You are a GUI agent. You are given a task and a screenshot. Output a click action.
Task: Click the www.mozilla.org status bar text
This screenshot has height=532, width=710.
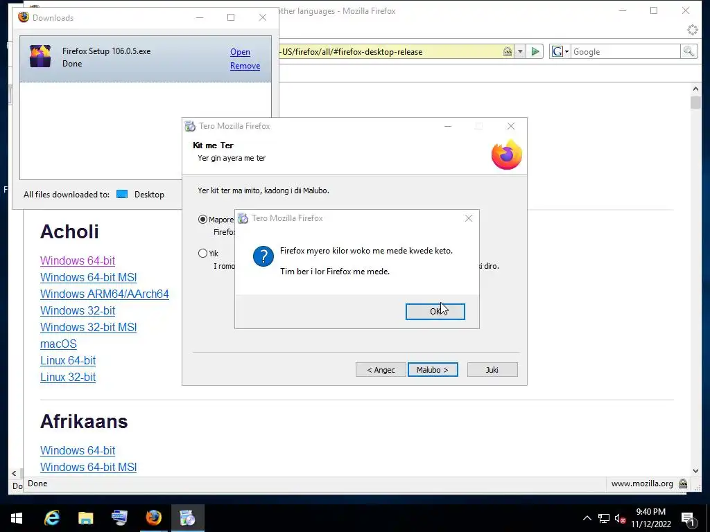[x=642, y=484]
